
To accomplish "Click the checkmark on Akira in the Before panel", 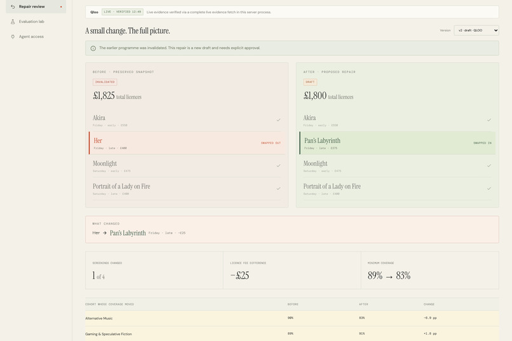I will [278, 120].
